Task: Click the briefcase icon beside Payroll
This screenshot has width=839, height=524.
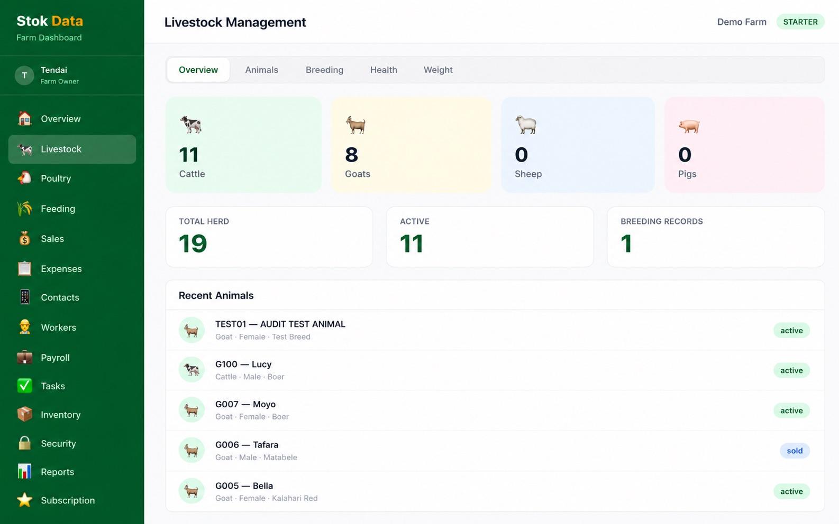Action: (25, 358)
